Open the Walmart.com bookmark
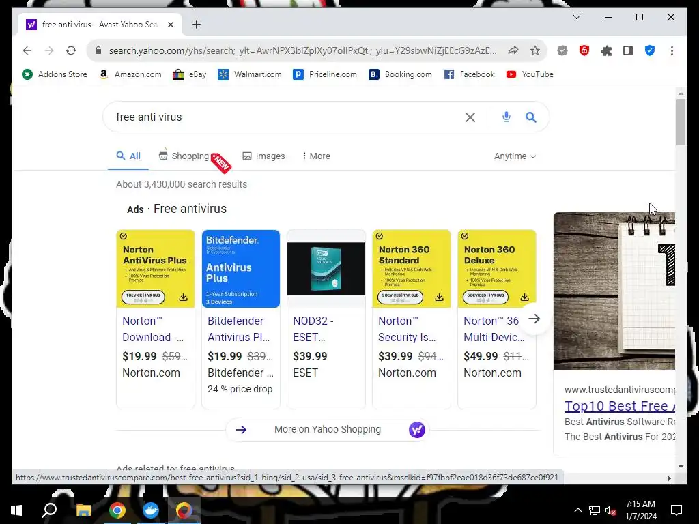Viewport: 699px width, 524px height. pos(250,74)
